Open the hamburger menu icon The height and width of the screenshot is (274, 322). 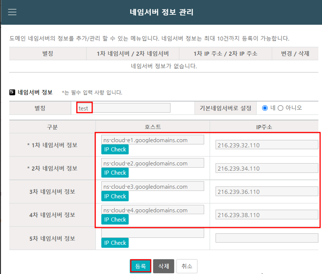pos(12,12)
